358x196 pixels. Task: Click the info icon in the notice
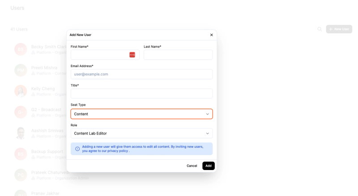[x=77, y=149]
